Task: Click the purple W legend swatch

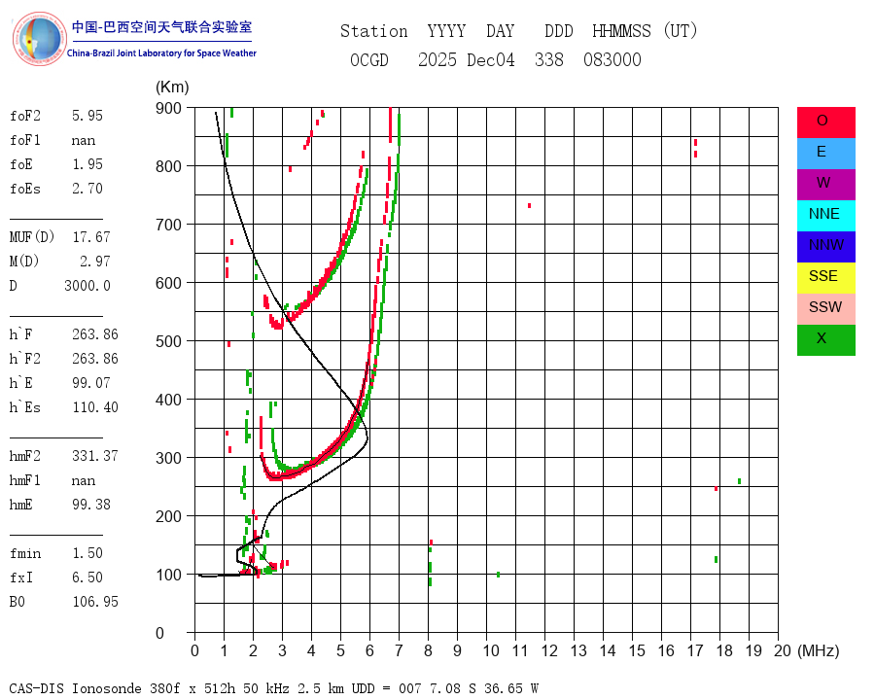Action: (x=825, y=185)
